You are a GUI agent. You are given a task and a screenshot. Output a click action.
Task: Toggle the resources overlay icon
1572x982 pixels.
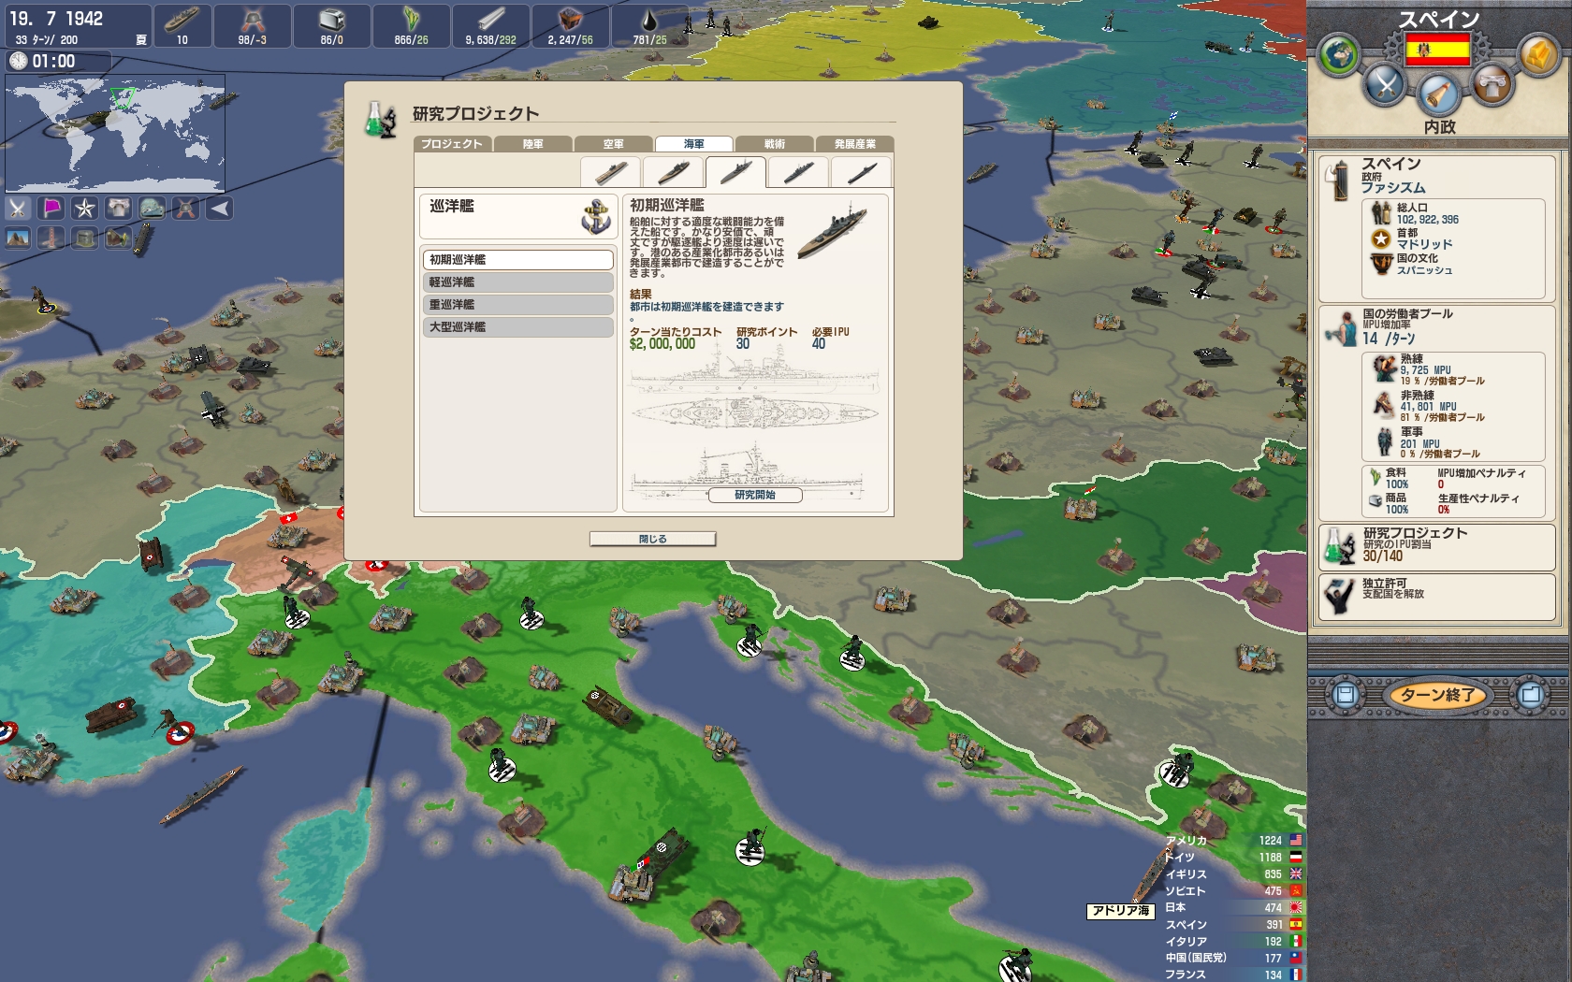click(x=119, y=238)
